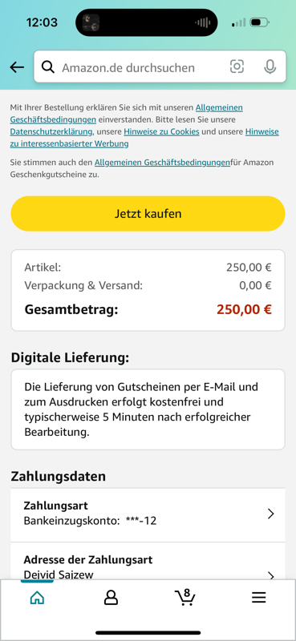Open the Hinweise zu Cookies link
The image size is (296, 641).
(x=161, y=131)
